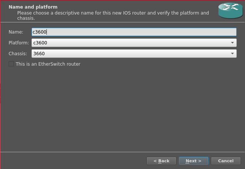
Task: Click the Platform dropdown arrow
Action: (232, 43)
